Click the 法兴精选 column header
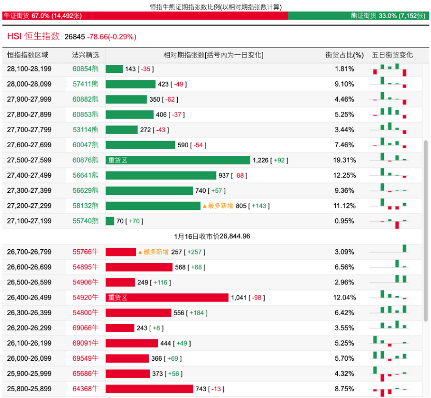This screenshot has width=431, height=398. (x=85, y=54)
